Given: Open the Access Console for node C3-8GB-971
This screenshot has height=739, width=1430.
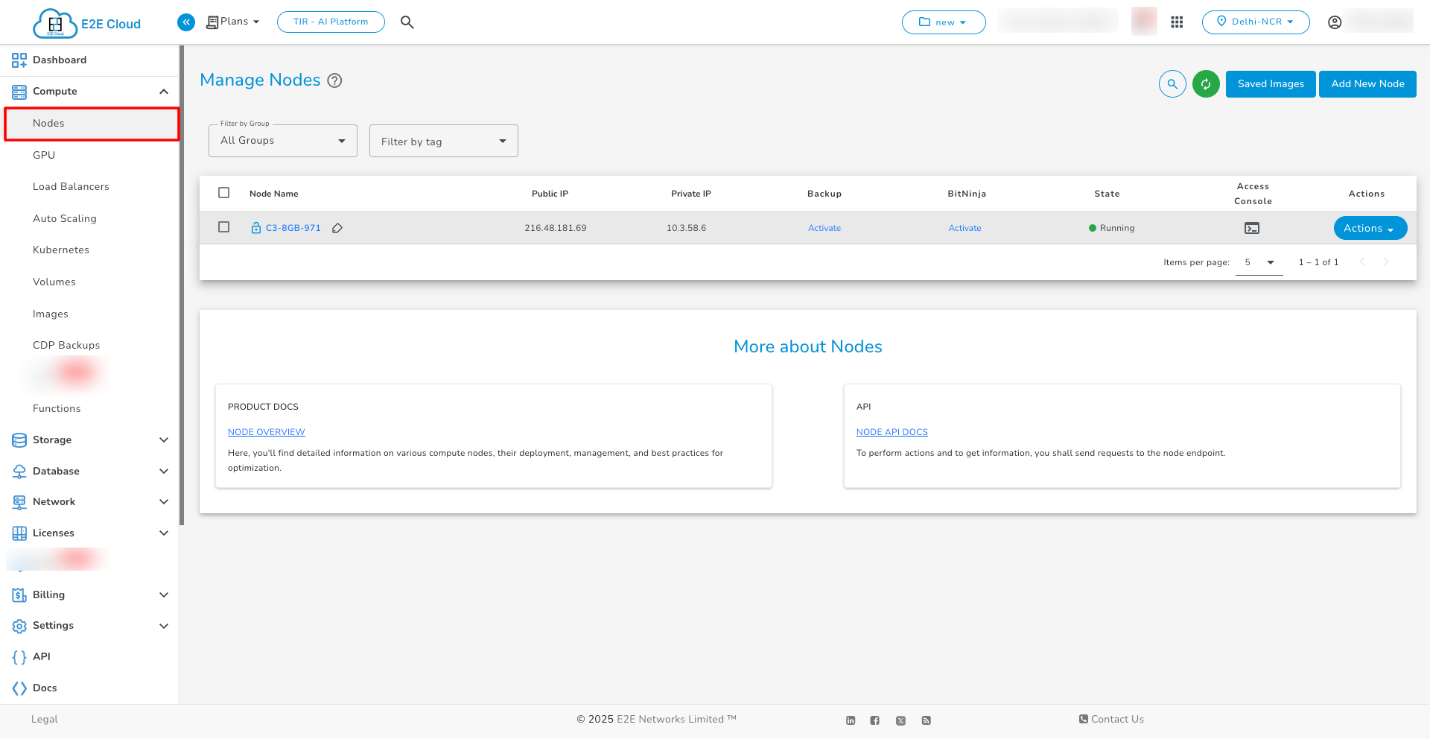Looking at the screenshot, I should coord(1252,228).
